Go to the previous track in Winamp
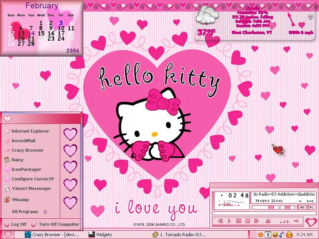Image resolution: width=319 pixels, height=239 pixels. point(220,221)
